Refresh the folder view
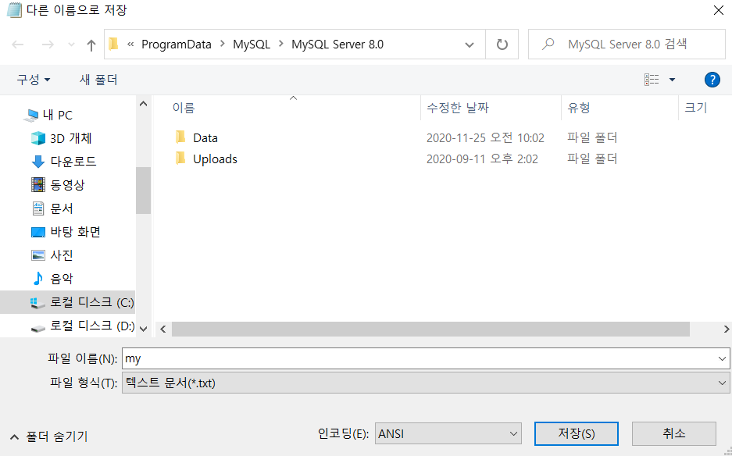The width and height of the screenshot is (732, 456). point(502,45)
